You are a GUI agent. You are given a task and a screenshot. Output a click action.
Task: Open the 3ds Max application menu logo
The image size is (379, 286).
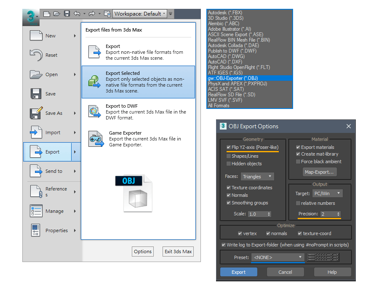click(x=31, y=17)
